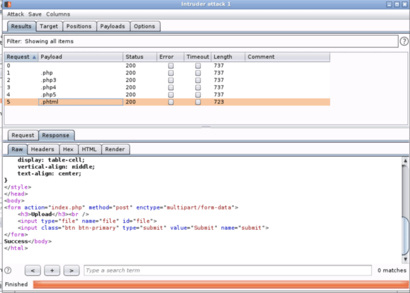Switch to the Payloads tab

[113, 26]
